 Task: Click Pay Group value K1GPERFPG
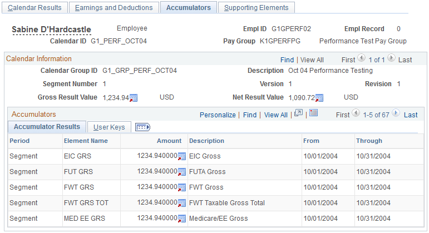(280, 41)
